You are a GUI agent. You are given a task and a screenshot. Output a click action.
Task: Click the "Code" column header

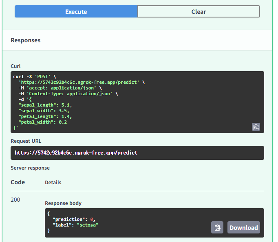pyautogui.click(x=18, y=182)
